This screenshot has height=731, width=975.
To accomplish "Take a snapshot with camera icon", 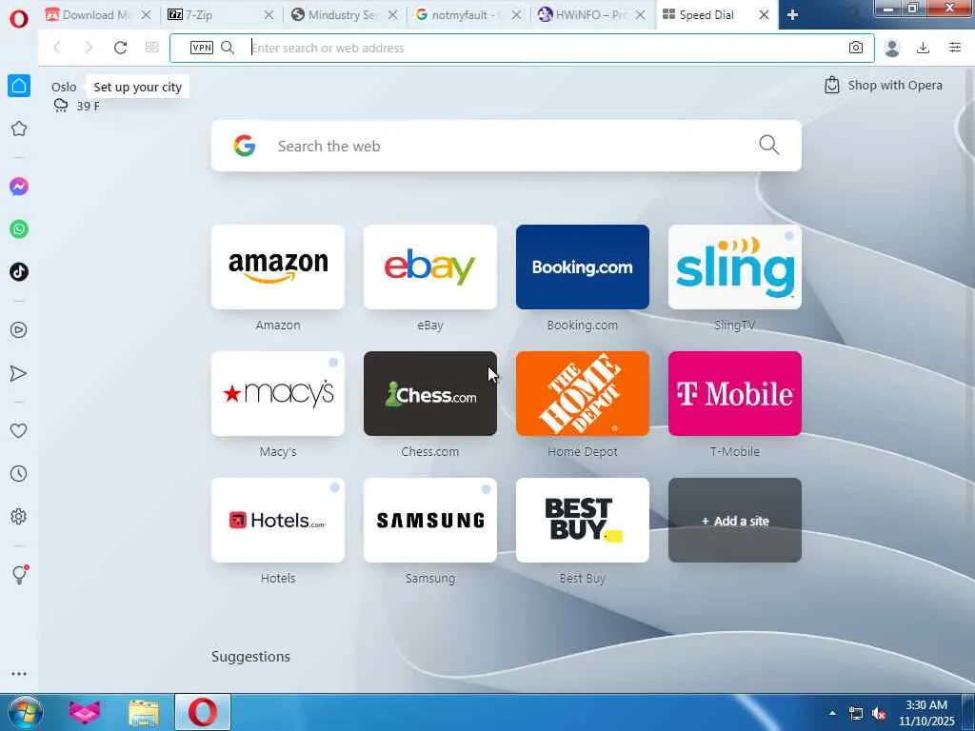I will click(x=856, y=48).
